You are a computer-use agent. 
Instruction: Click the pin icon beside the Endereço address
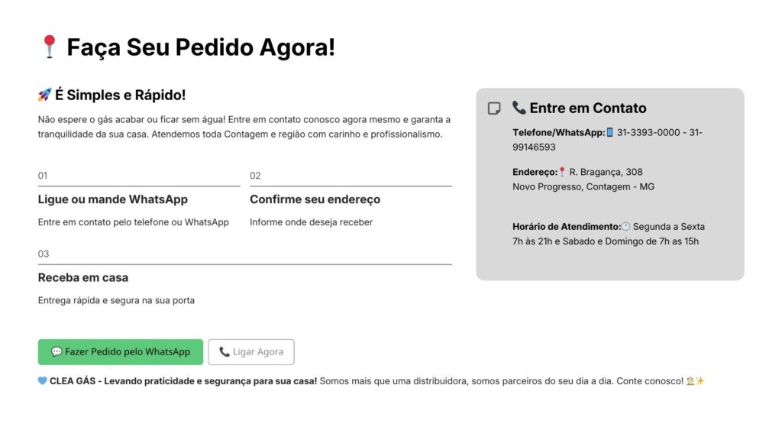point(562,172)
